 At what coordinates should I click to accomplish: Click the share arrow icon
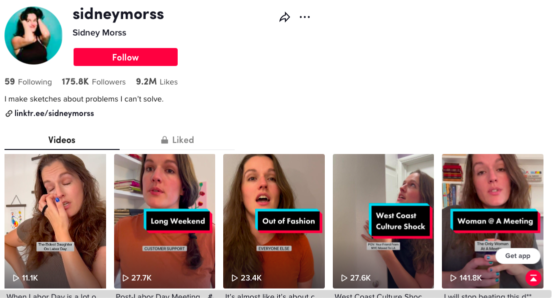[284, 17]
